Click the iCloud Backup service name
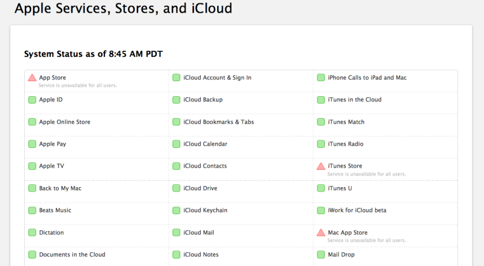This screenshot has height=266, width=484. [x=203, y=100]
